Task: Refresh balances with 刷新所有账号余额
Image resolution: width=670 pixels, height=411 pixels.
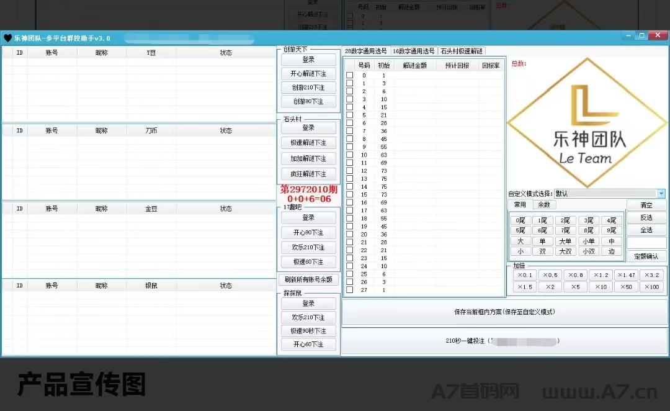Action: tap(308, 280)
